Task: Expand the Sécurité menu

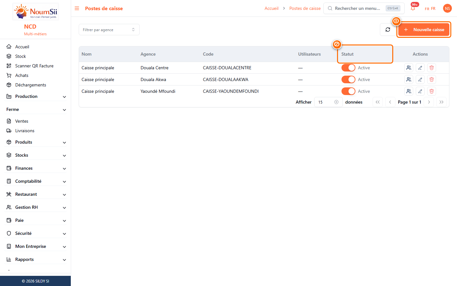Action: (x=36, y=233)
